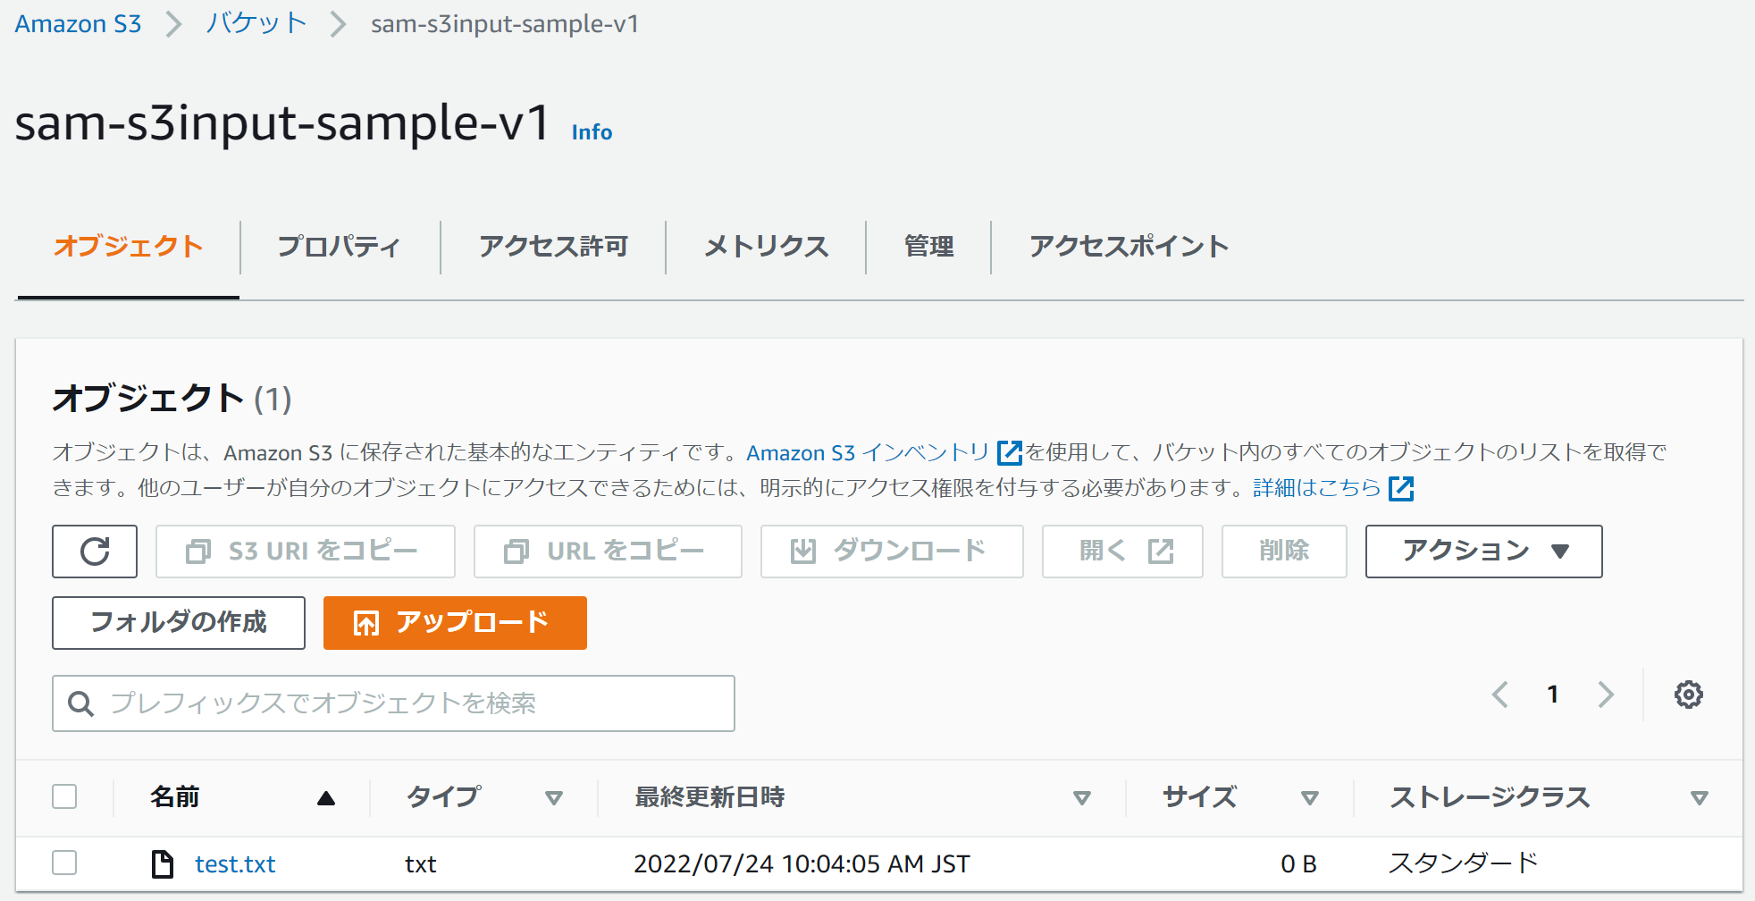Click the refresh objects icon
This screenshot has height=901, width=1755.
pyautogui.click(x=95, y=551)
